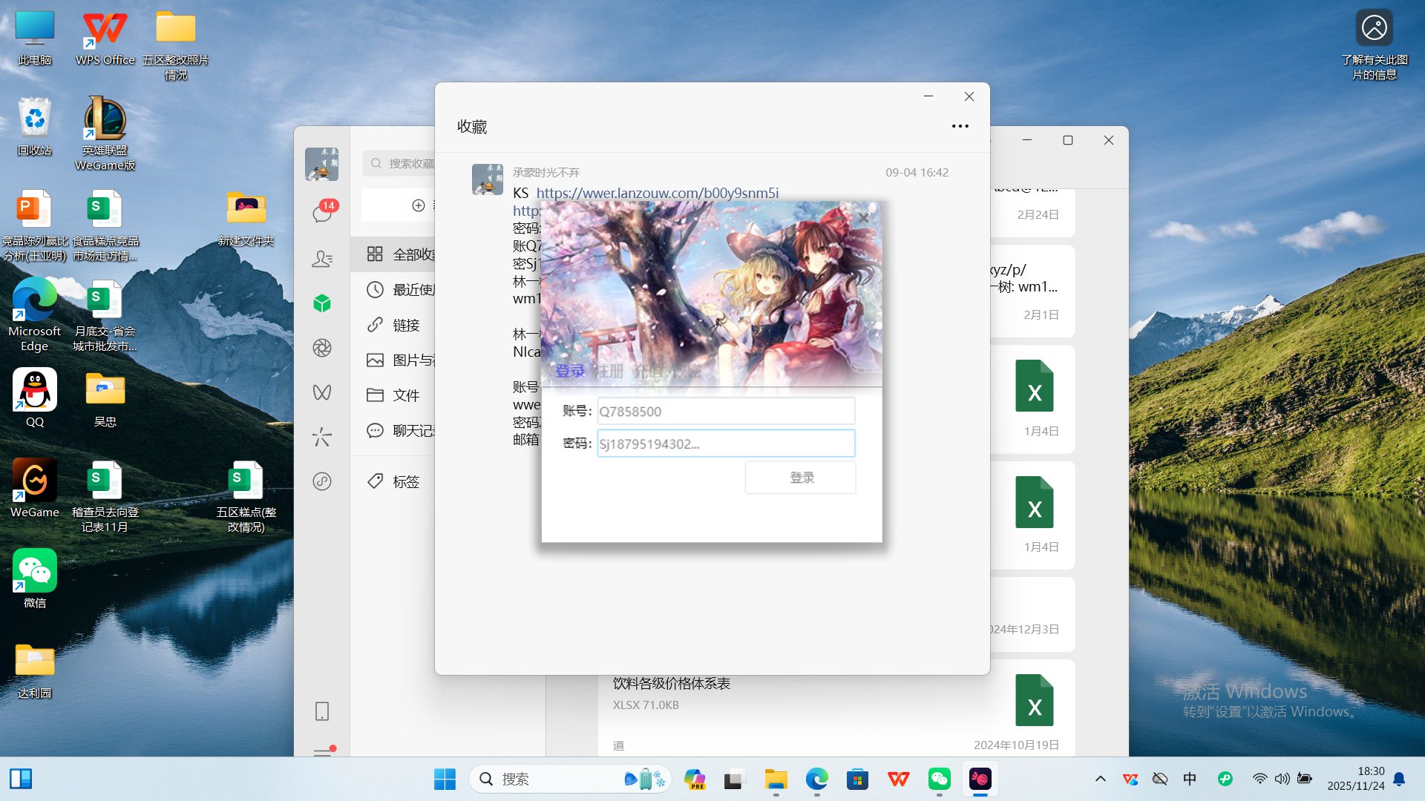Switch to the 注册 tab in login dialog
1425x801 pixels.
click(x=610, y=371)
